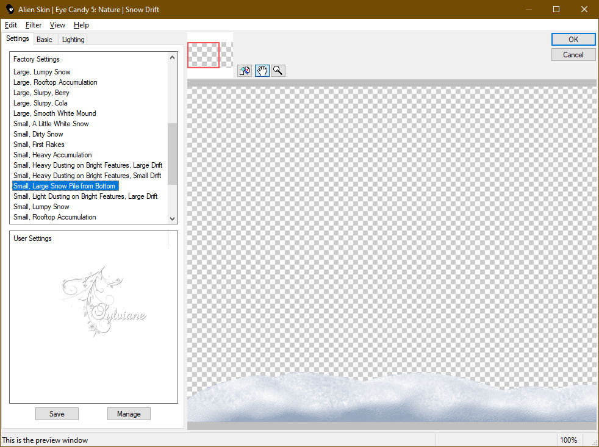This screenshot has height=447, width=599.
Task: Select the hand pan tool
Action: [262, 71]
